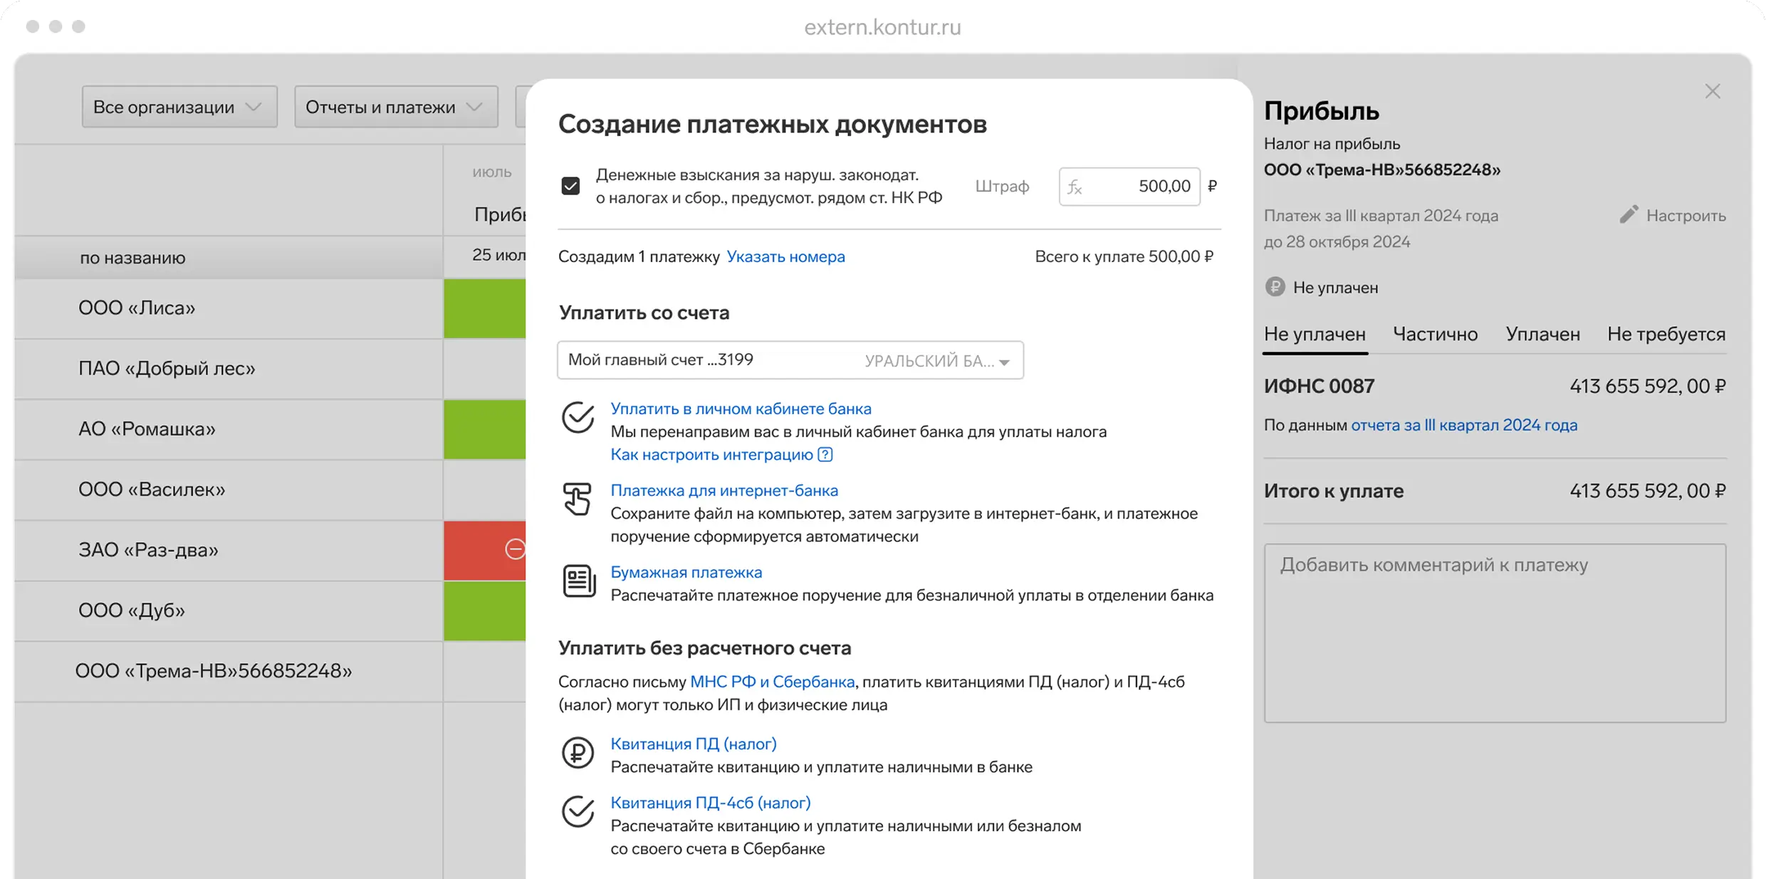
Task: Select the Не требуется tab
Action: tap(1666, 334)
